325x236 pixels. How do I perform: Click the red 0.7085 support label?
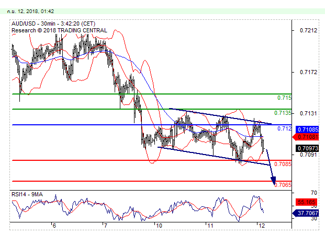point(283,164)
